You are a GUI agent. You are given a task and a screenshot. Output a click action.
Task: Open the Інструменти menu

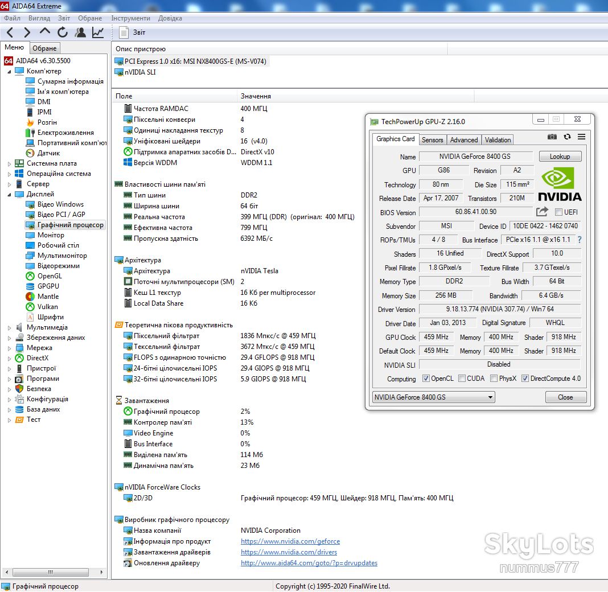coord(131,18)
